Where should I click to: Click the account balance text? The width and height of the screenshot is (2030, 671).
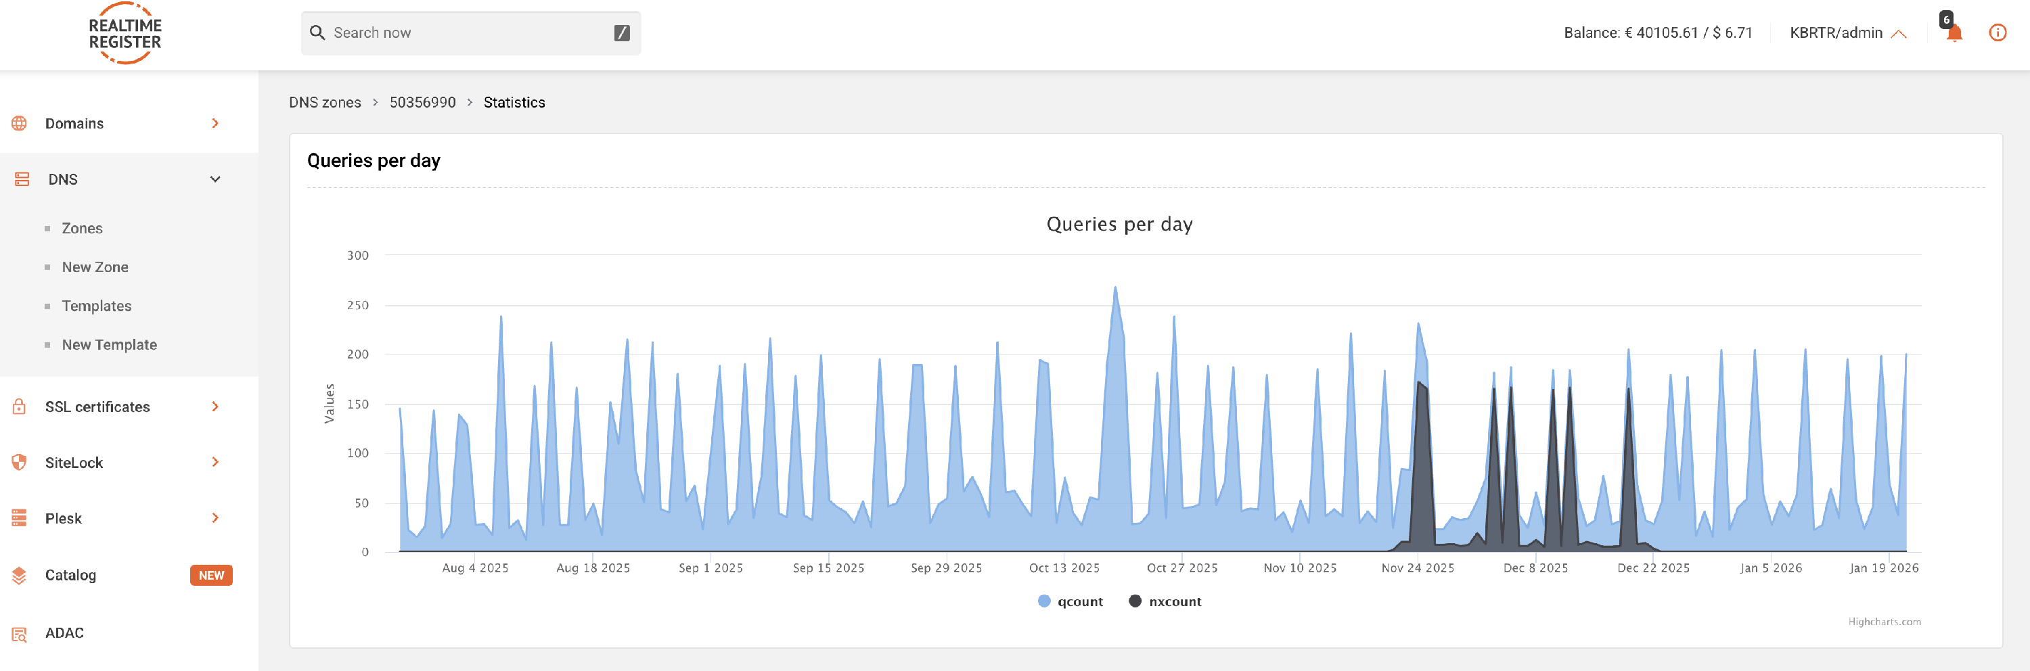(1658, 33)
